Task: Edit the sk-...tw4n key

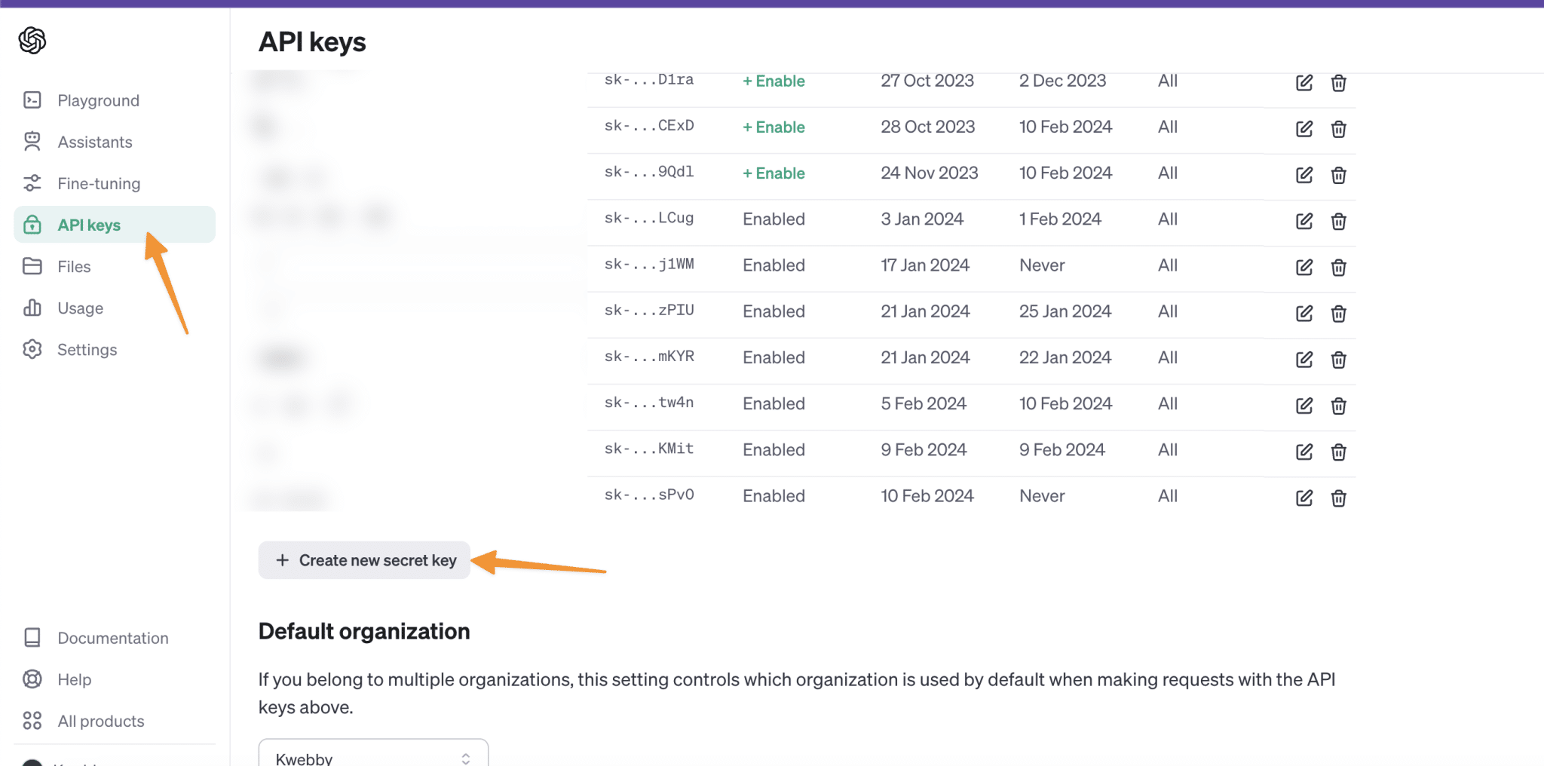Action: point(1304,406)
